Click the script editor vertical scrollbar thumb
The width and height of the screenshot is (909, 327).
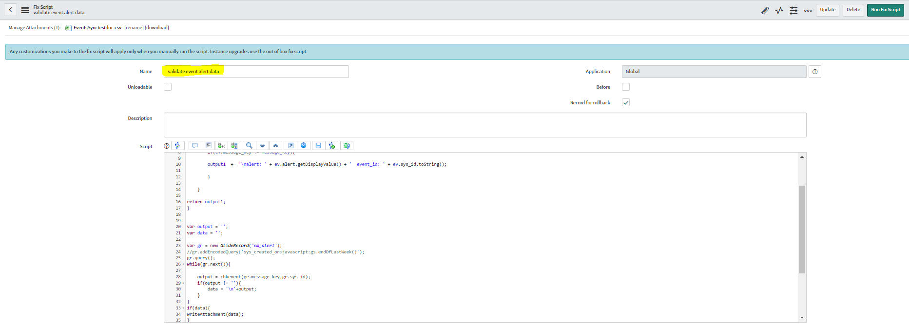pyautogui.click(x=802, y=229)
